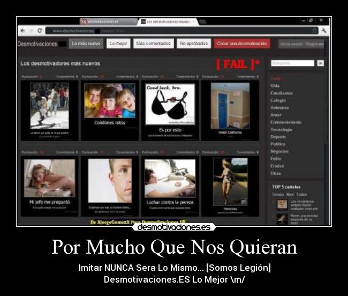Image resolution: width=348 pixels, height=296 pixels.
Task: Open the 'Entretenimiento' category
Action: (x=286, y=122)
